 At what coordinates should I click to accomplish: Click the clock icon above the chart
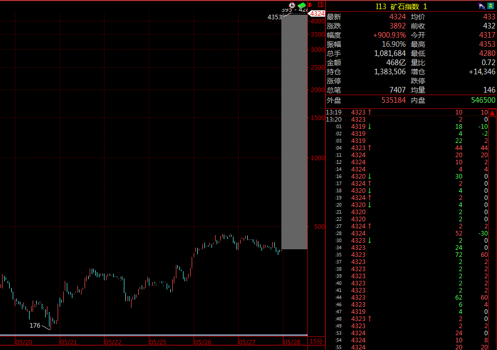(x=292, y=5)
